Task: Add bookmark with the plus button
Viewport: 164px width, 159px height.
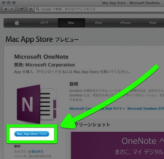Action: click(x=31, y=9)
